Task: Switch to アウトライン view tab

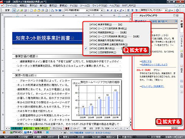Action: (16, 132)
